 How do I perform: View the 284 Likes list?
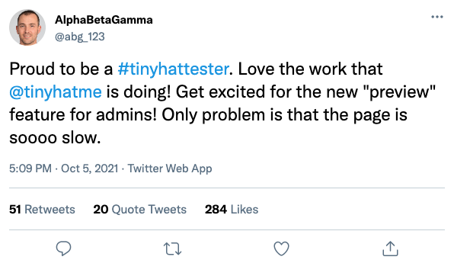232,210
